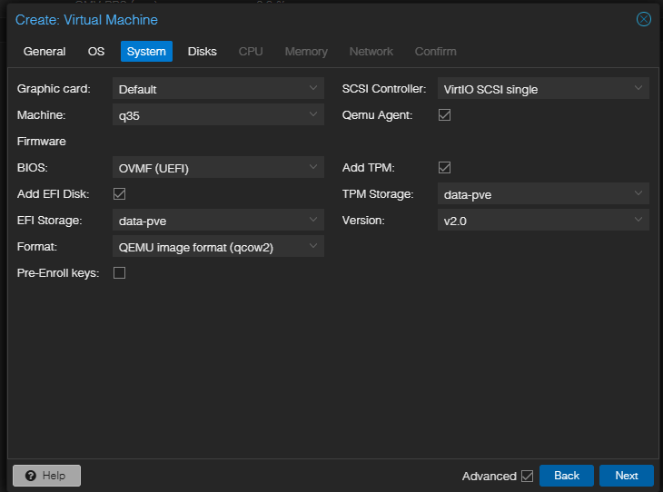Open the EFI disk Format dropdown
This screenshot has width=663, height=492.
pyautogui.click(x=218, y=246)
